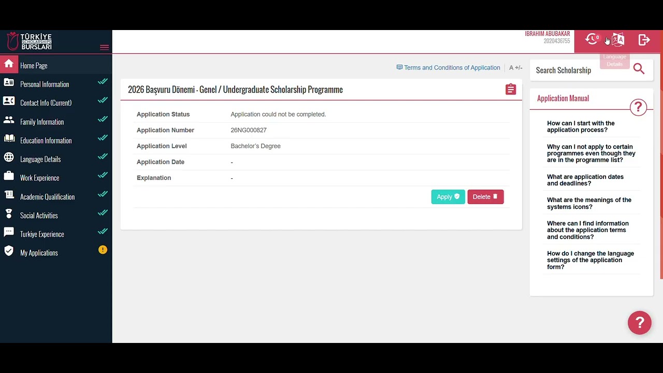The image size is (663, 373).
Task: Click the logout icon in top bar
Action: (x=644, y=40)
